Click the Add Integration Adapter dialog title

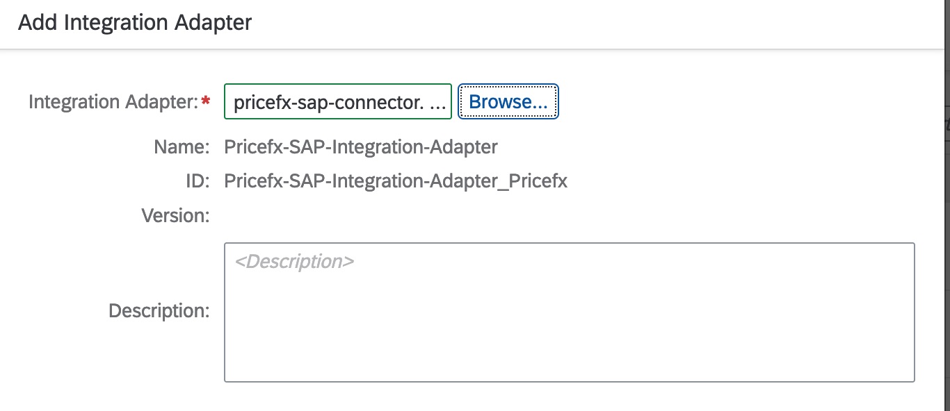tap(135, 22)
